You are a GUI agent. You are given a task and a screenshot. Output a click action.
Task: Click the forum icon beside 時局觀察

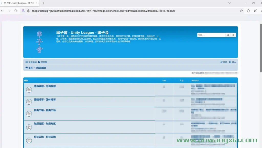(x=29, y=90)
